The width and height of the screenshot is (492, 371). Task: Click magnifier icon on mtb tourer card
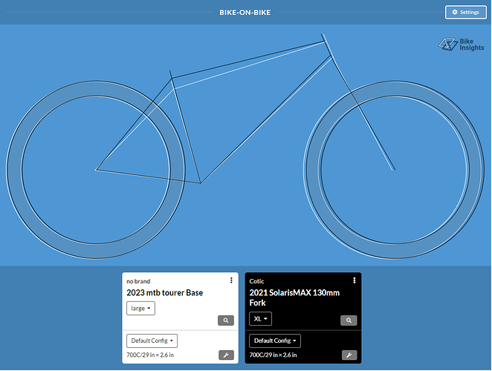tap(226, 321)
